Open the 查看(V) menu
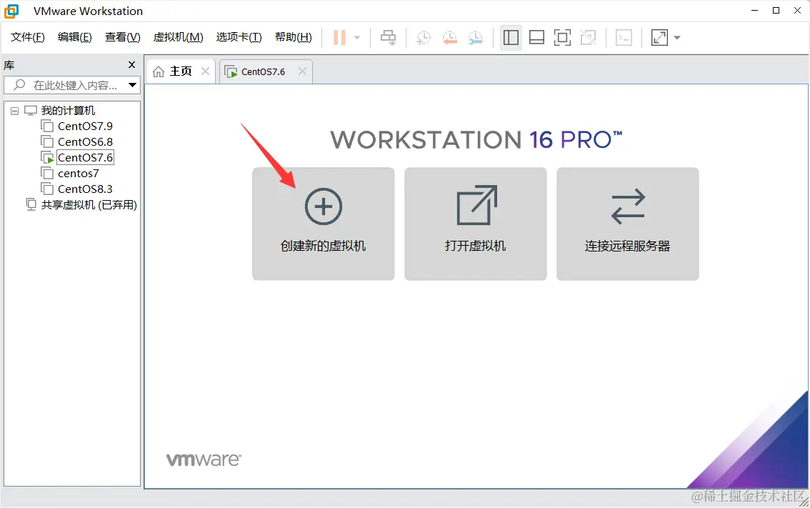This screenshot has height=508, width=810. tap(122, 37)
